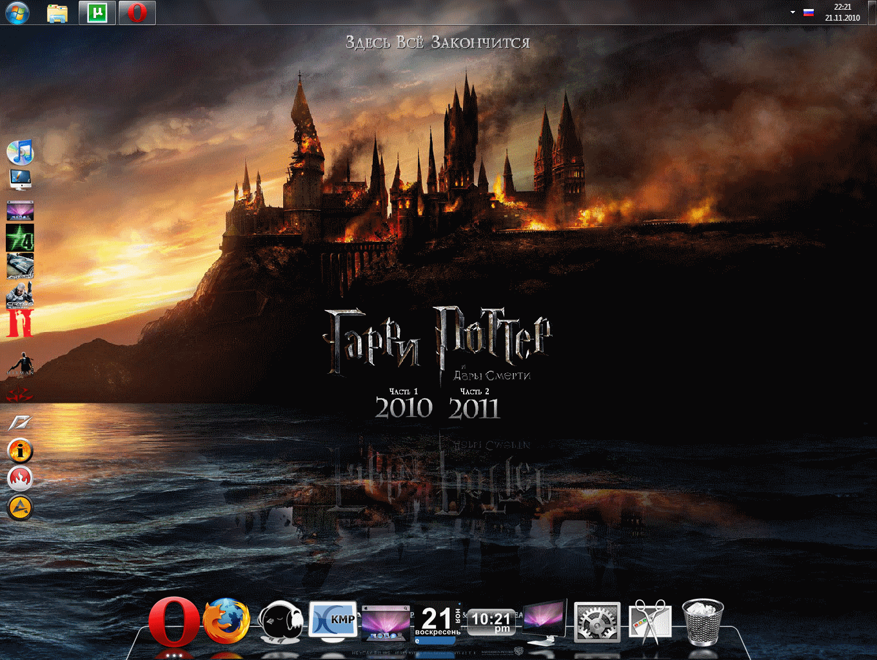Open the taskbar clock showing 22:21
Screen dimensions: 877x660
coord(842,12)
